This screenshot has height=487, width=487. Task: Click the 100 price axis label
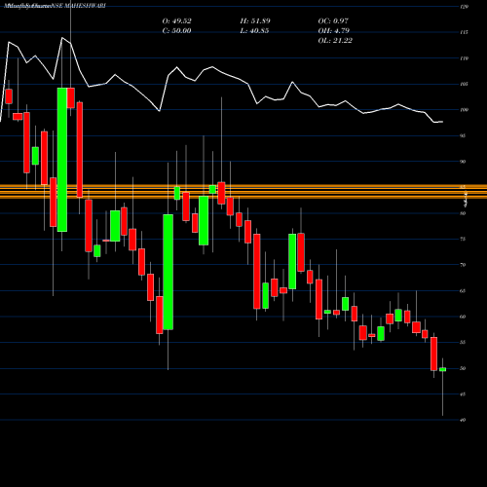click(464, 110)
